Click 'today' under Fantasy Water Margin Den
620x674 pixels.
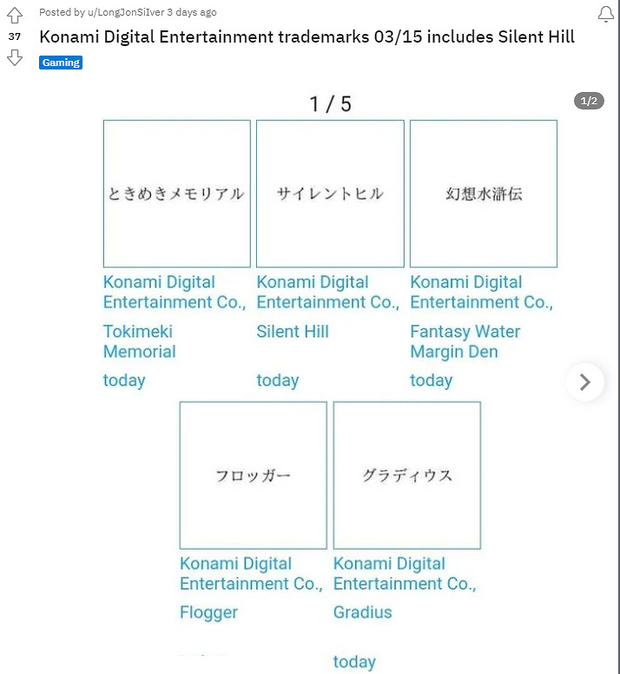[431, 380]
